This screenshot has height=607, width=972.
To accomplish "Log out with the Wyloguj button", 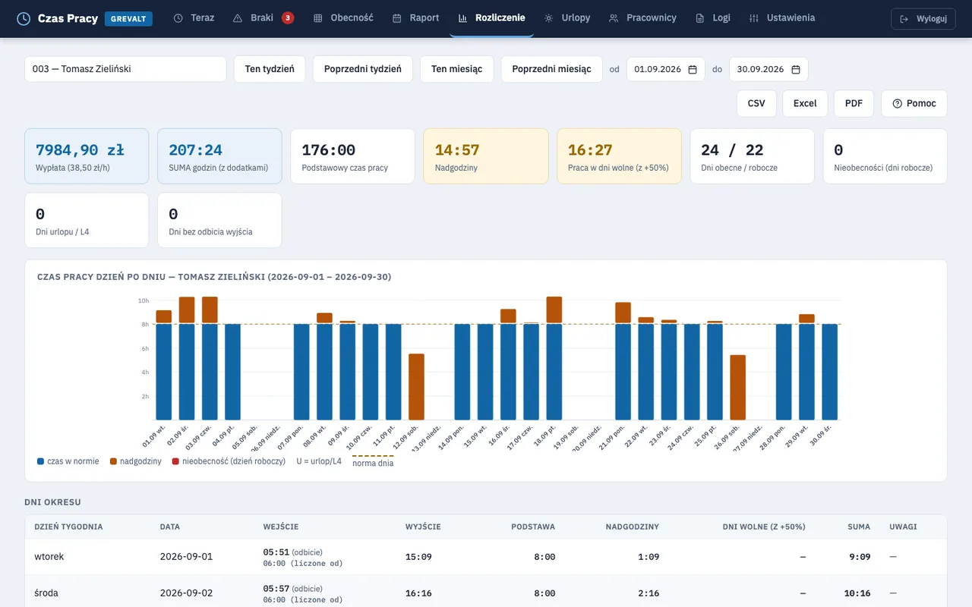I will tap(923, 19).
